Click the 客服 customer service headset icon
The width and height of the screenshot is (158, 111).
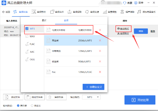124,3
